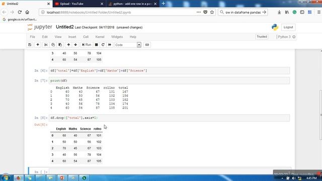Go to browser home page icon

coord(27,12)
